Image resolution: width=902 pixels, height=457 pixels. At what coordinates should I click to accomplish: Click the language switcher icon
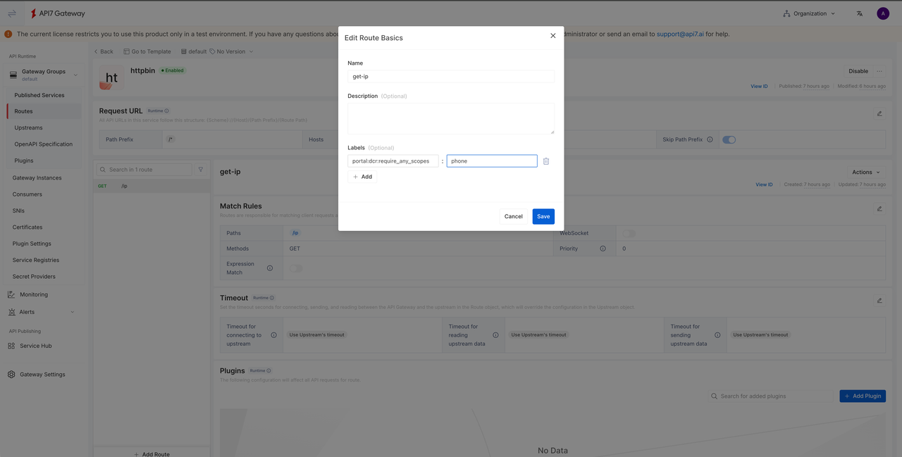point(859,13)
